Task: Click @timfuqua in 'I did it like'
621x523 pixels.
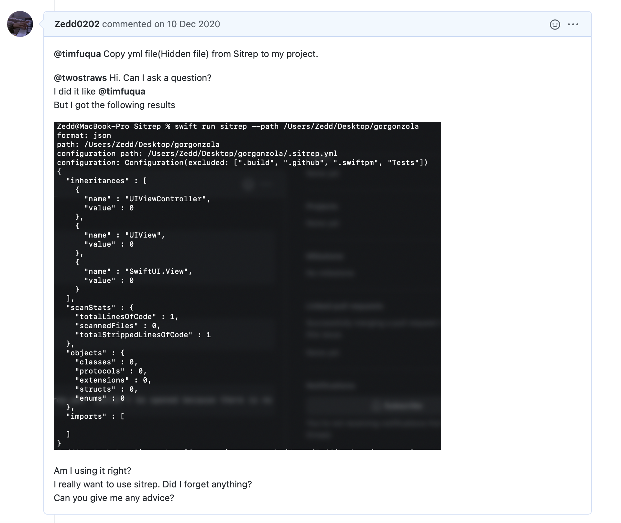Action: pos(122,92)
